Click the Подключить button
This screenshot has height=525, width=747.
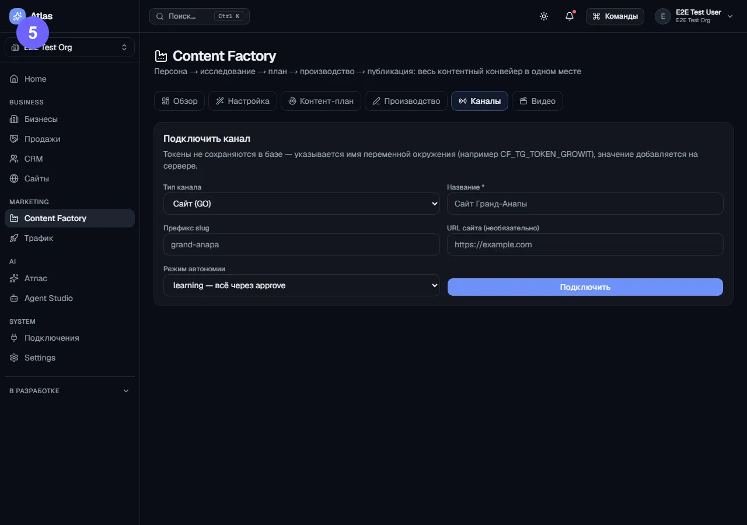click(585, 287)
